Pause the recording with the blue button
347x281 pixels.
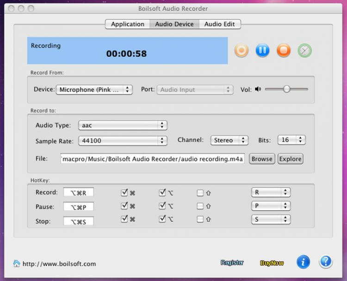click(x=262, y=50)
